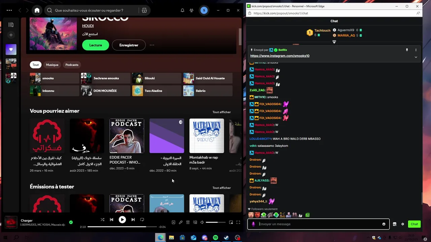Open the Two Aladins shortcut tile
The width and height of the screenshot is (431, 242).
pos(157,91)
